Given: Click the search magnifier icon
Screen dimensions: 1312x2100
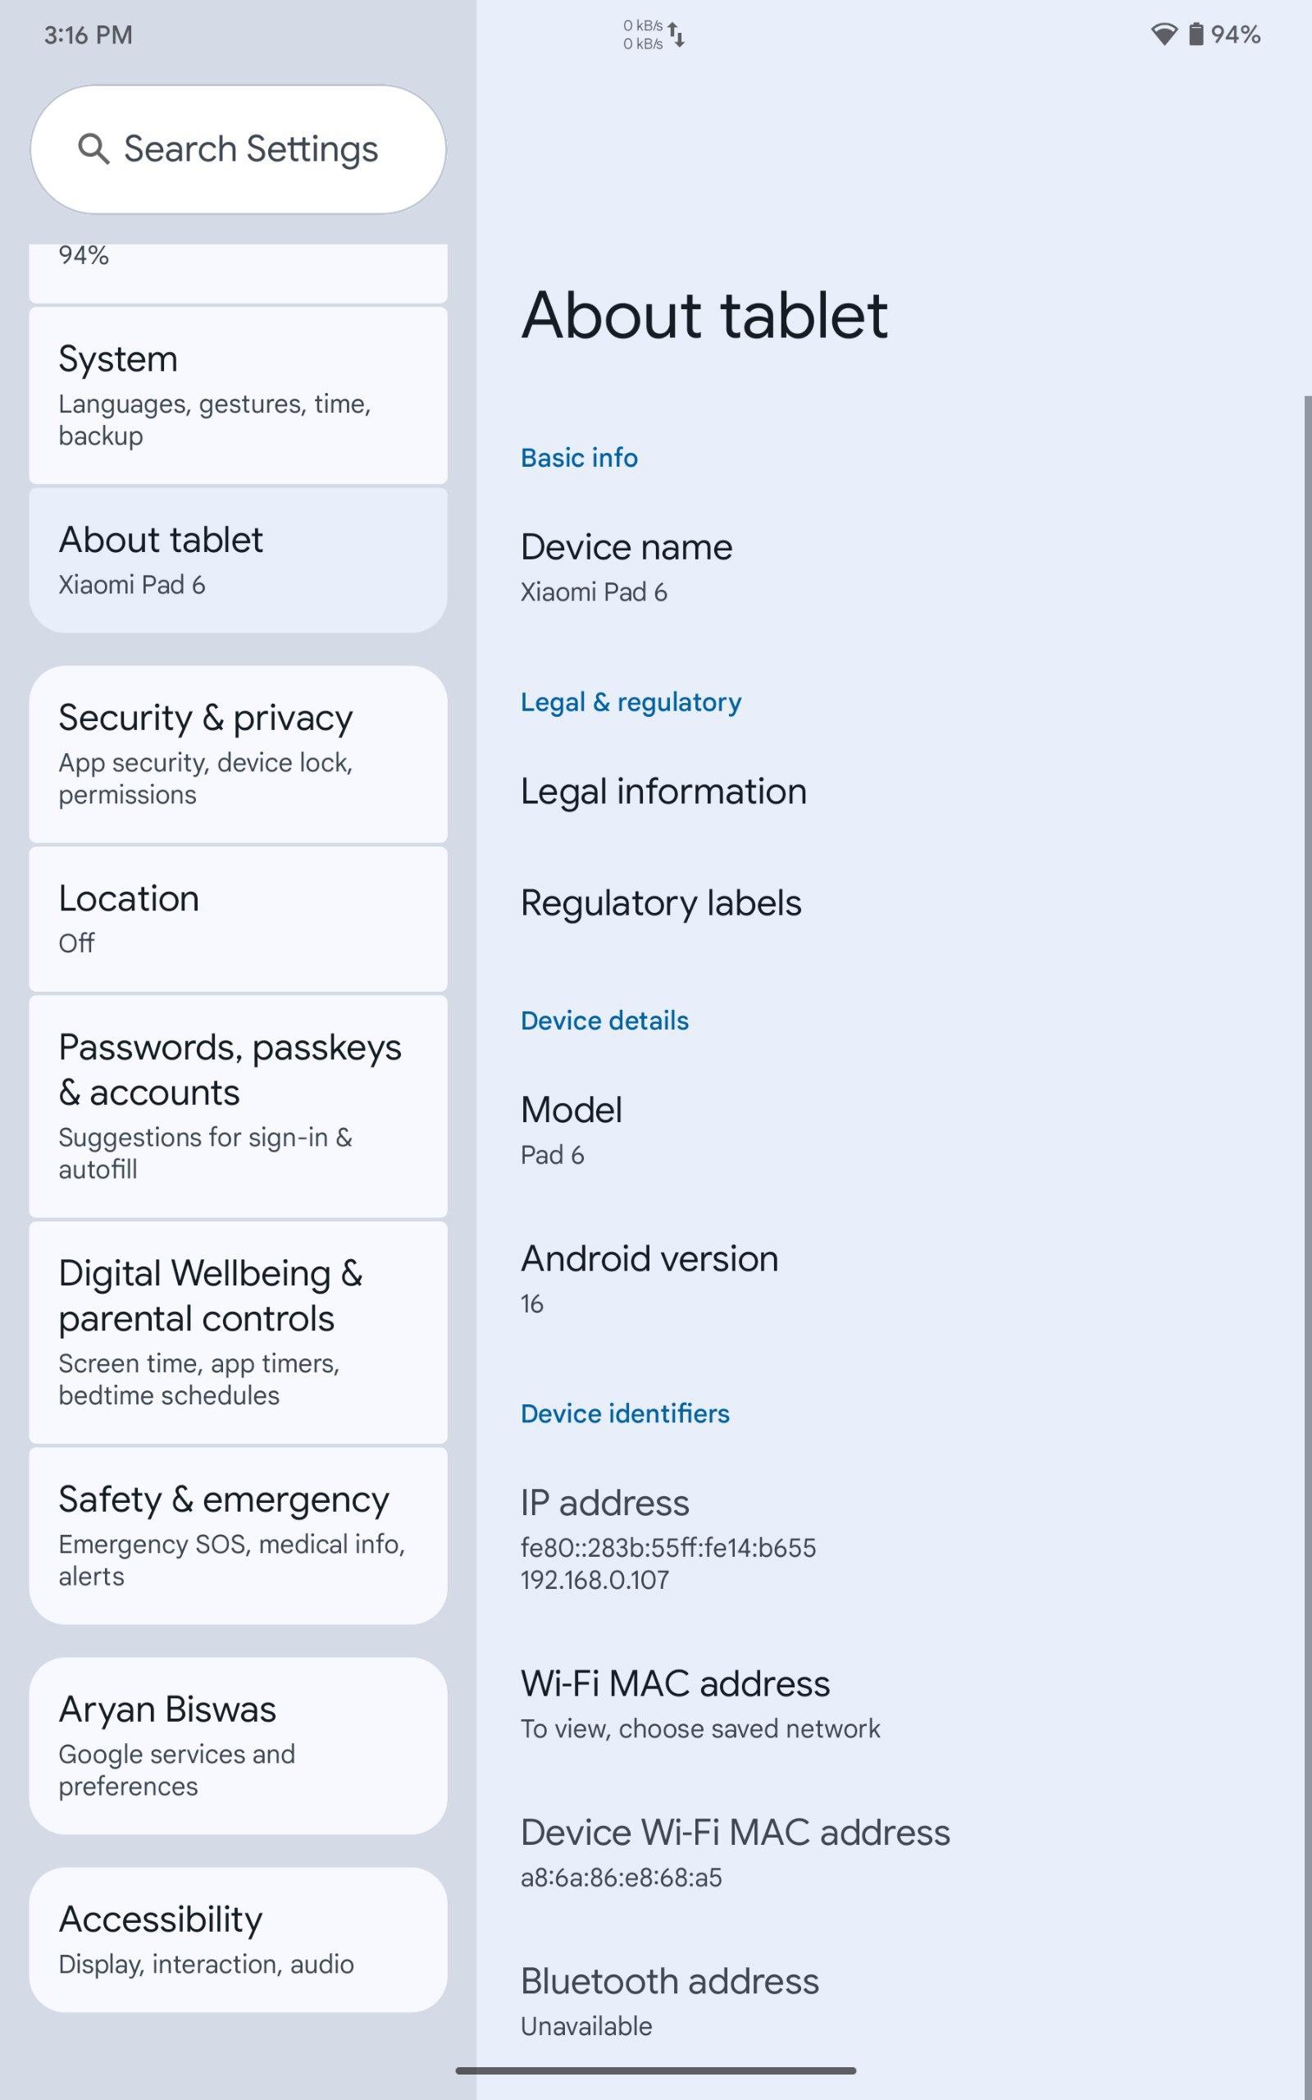Looking at the screenshot, I should tap(93, 149).
